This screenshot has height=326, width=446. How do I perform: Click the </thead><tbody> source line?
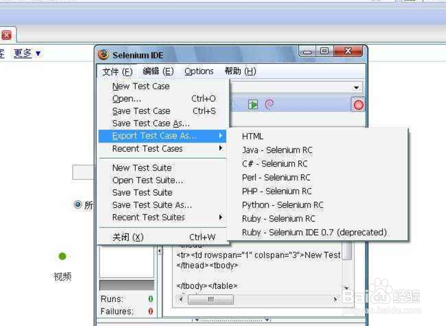pos(207,266)
